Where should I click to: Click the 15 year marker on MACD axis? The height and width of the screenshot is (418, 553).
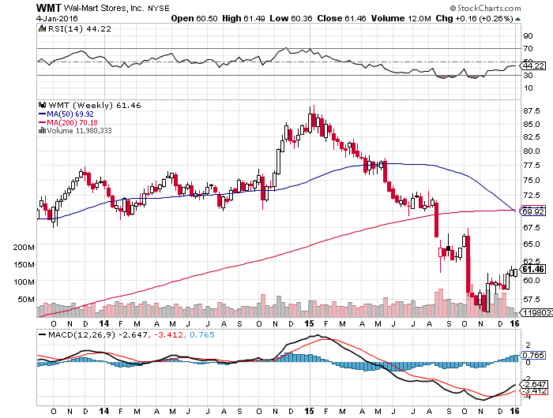pyautogui.click(x=310, y=411)
